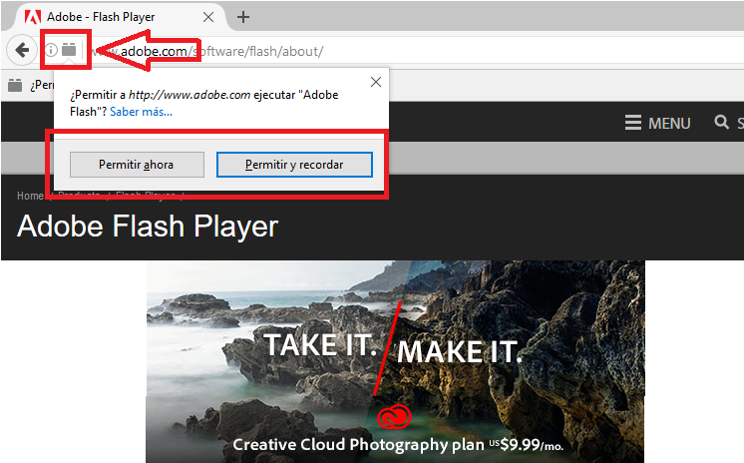Viewport: 744px width, 463px height.
Task: Close the plugin permission popup
Action: coord(376,82)
